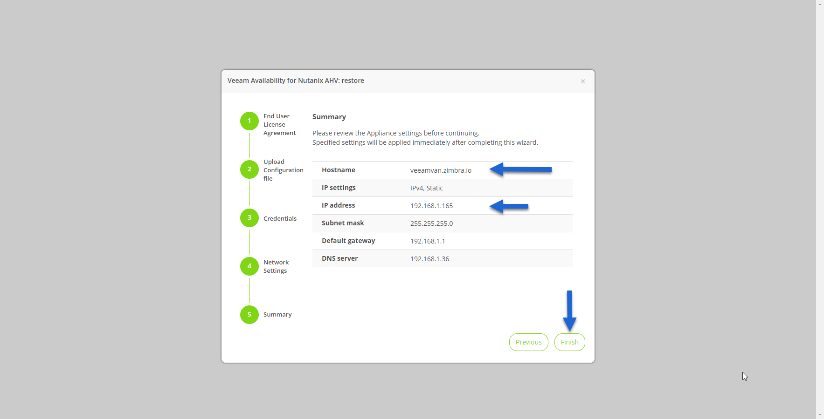Open the Credentials step label
The width and height of the screenshot is (824, 419).
(280, 218)
